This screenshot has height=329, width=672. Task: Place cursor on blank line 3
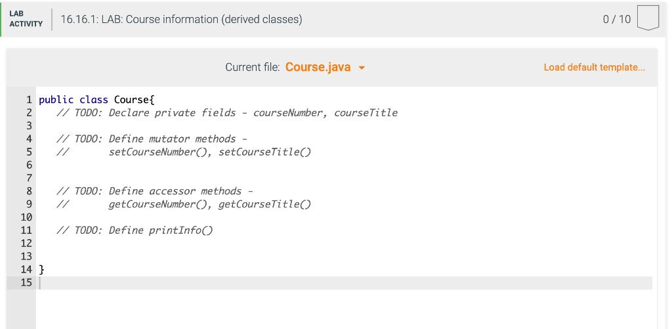(x=344, y=126)
